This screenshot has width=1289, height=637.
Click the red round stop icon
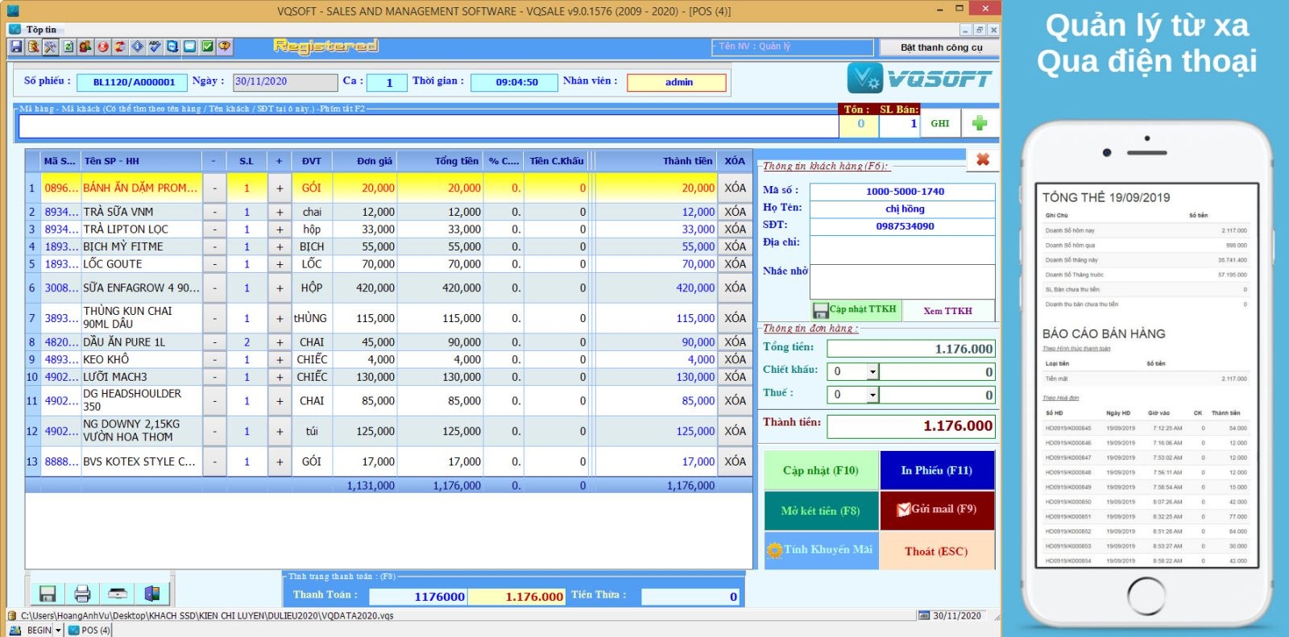coord(103,47)
